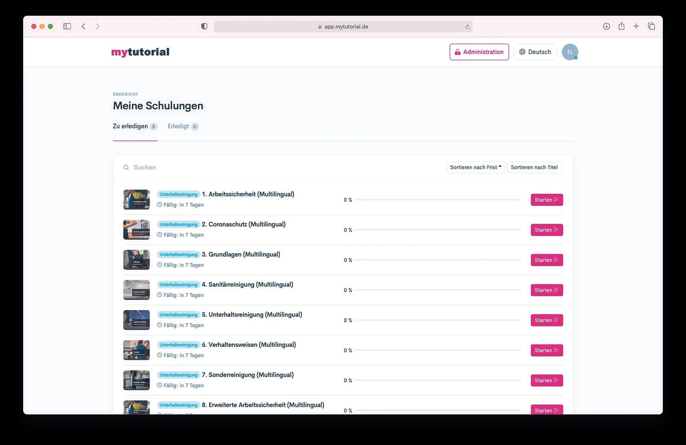686x445 pixels.
Task: Toggle Sortieren nach Titel sorting
Action: coord(534,167)
